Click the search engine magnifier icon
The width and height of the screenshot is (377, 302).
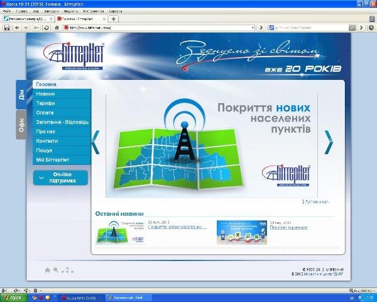click(x=271, y=28)
